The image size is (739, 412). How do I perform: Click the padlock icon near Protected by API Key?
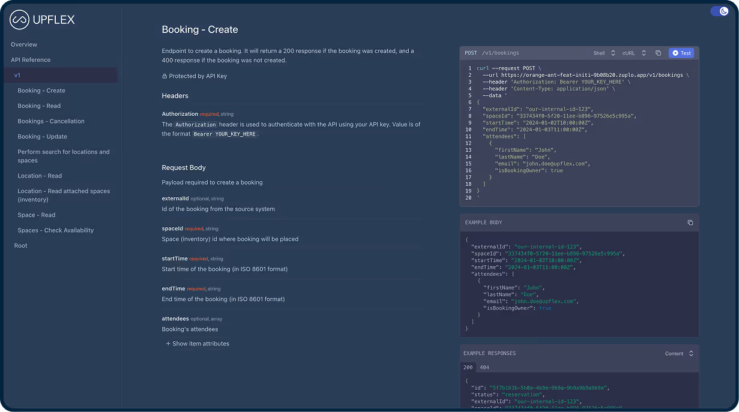click(164, 76)
